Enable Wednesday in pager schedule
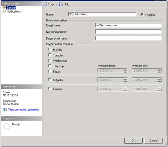Image resolution: width=168 pixels, height=147 pixels. coord(50,60)
